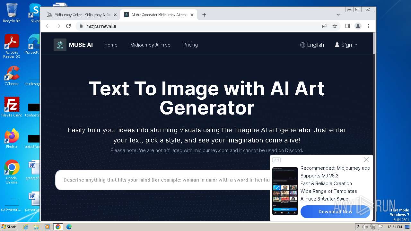Open paypalca Word document on desktop
The width and height of the screenshot is (411, 231).
(32, 201)
